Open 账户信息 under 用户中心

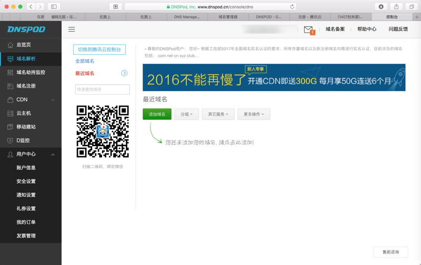[26, 168]
